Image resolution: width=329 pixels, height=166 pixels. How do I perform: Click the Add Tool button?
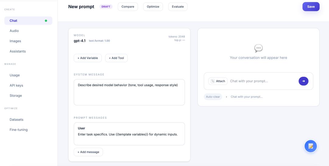click(116, 58)
